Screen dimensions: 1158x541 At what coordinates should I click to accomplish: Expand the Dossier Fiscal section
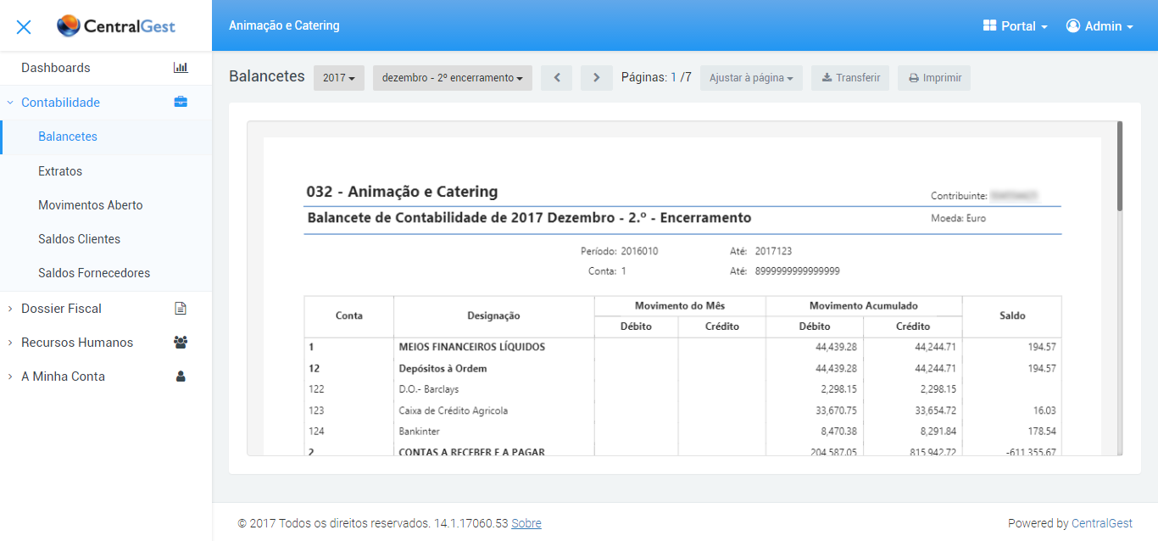coord(106,309)
